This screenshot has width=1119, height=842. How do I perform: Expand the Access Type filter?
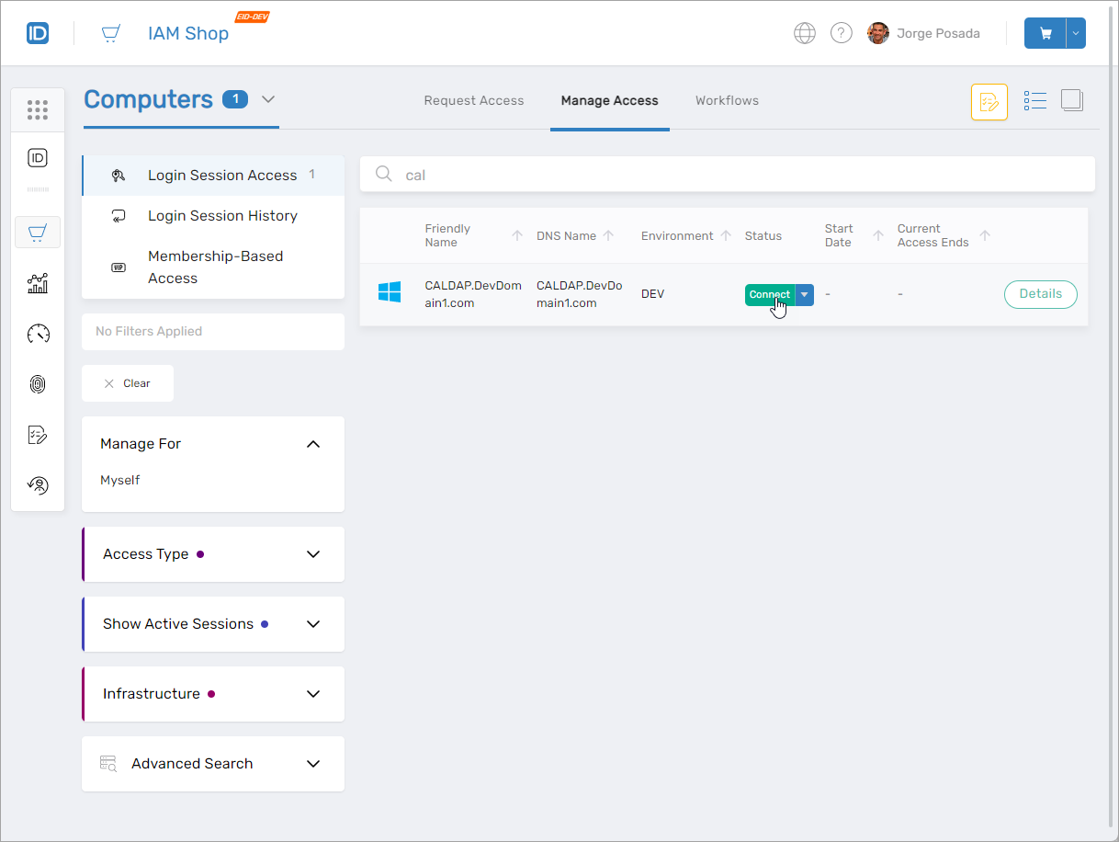[x=313, y=554]
